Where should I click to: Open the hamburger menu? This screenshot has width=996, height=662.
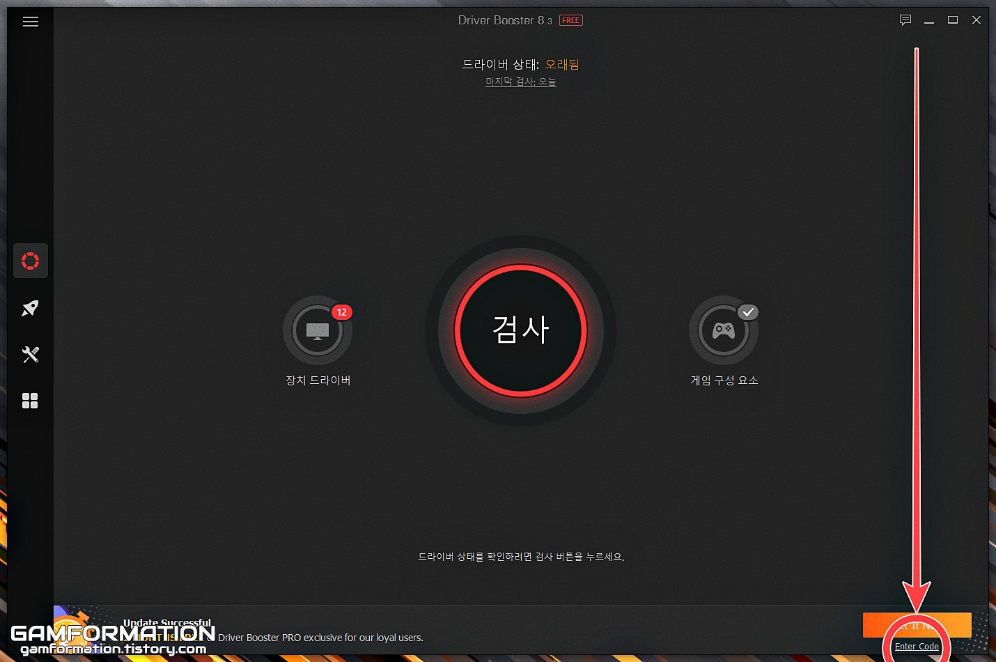[31, 22]
